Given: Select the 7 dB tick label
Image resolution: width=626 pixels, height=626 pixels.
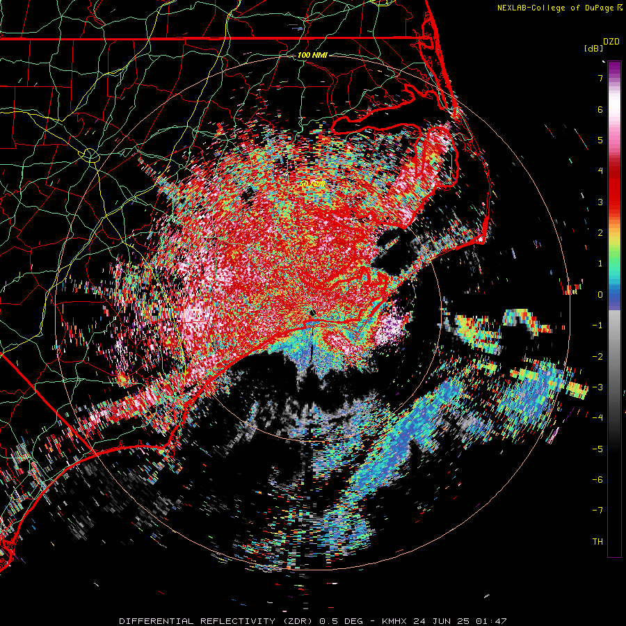Looking at the screenshot, I should tap(600, 78).
